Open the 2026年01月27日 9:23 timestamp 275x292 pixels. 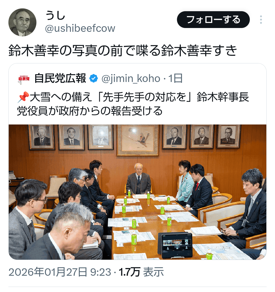[x=60, y=272]
